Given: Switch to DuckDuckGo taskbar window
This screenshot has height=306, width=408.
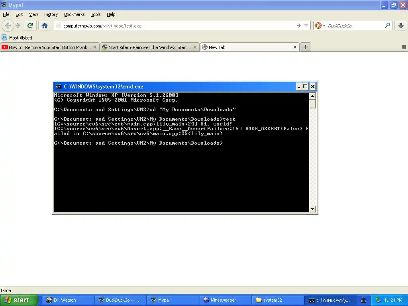Looking at the screenshot, I should pyautogui.click(x=120, y=300).
